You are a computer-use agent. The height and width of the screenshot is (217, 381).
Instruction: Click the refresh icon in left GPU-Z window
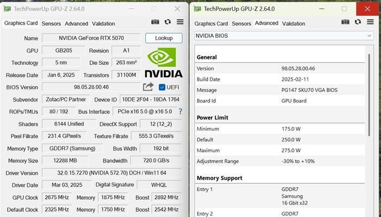click(167, 22)
